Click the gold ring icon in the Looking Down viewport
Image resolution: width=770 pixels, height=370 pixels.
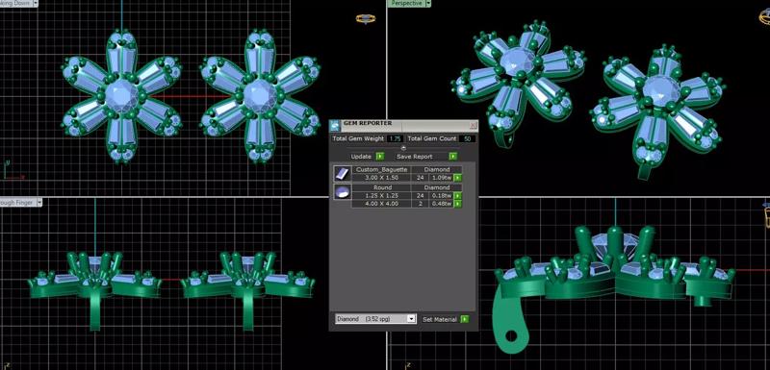366,19
